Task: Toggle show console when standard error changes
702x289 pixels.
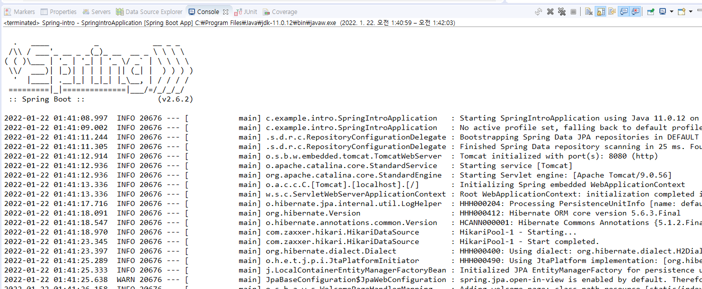Action: click(x=635, y=11)
